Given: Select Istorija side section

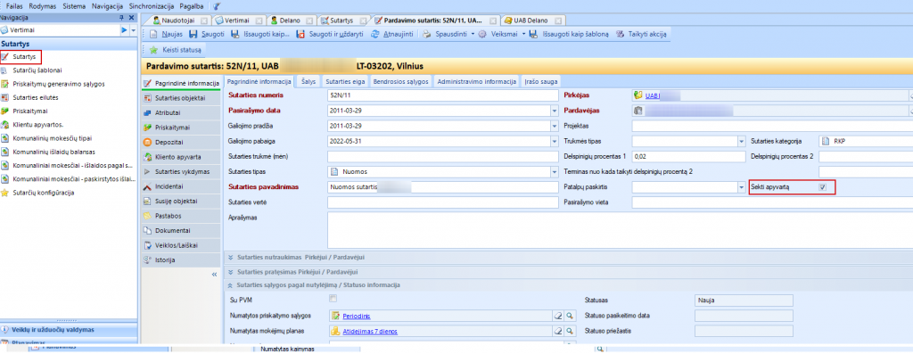Looking at the screenshot, I should pyautogui.click(x=180, y=260).
